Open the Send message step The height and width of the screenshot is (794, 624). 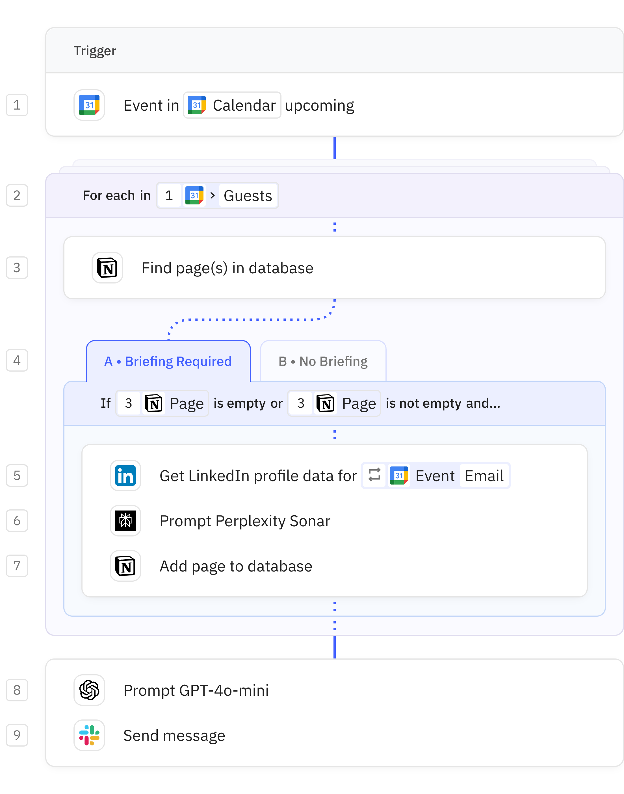click(334, 735)
